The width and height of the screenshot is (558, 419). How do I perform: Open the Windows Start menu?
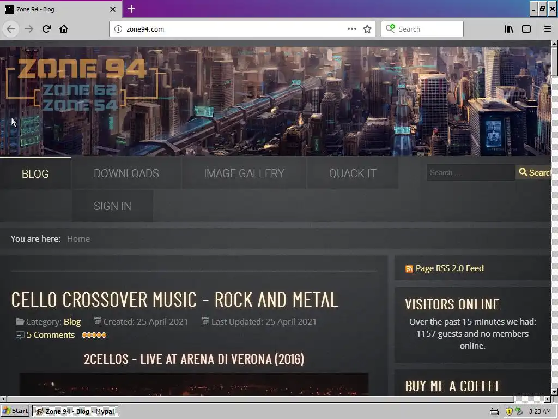point(15,411)
